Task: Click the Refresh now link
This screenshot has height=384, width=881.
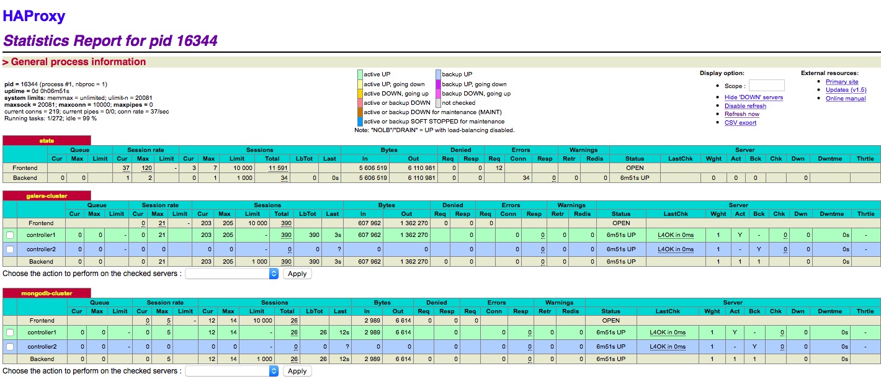Action: (x=742, y=114)
